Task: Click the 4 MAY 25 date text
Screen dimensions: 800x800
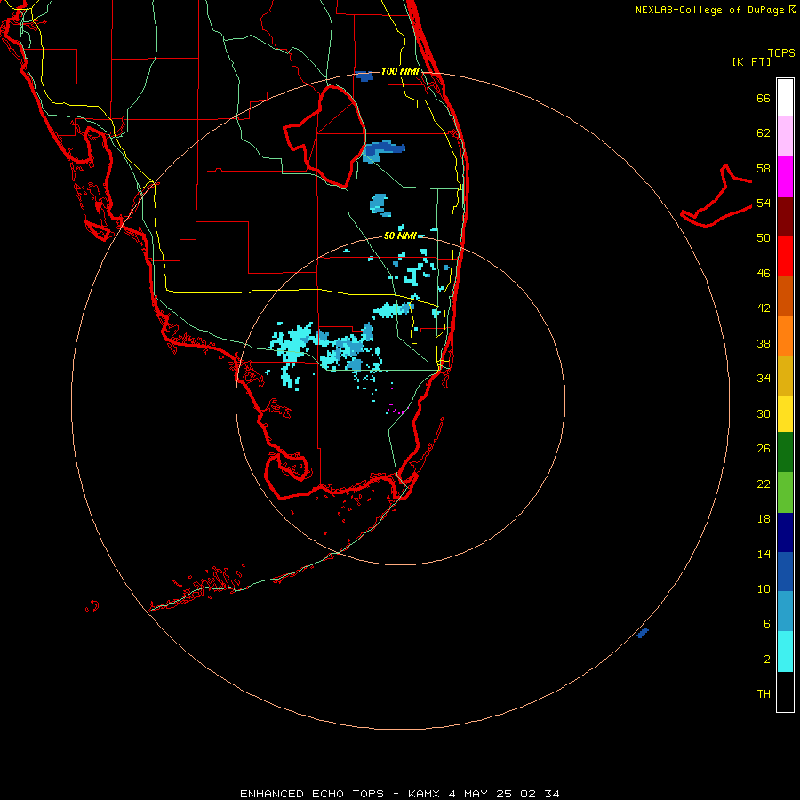Action: [x=480, y=794]
